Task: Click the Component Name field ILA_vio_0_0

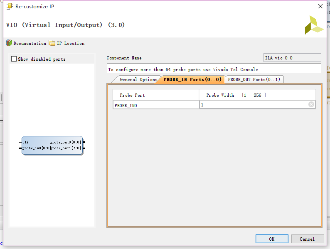Action: pyautogui.click(x=292, y=58)
